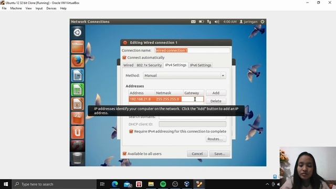Open the system gear menu in panel
Viewport: 336px width, 189px height.
point(262,22)
